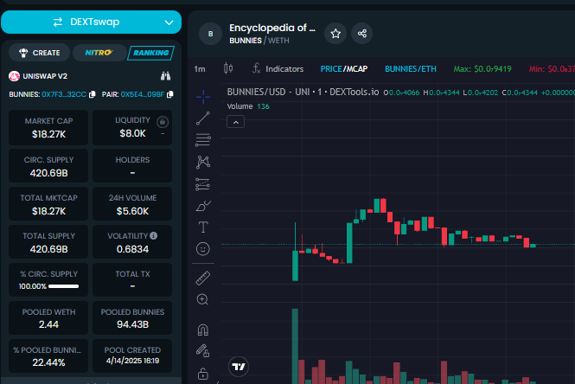
Task: Select the XABCD pattern tool
Action: 203,162
